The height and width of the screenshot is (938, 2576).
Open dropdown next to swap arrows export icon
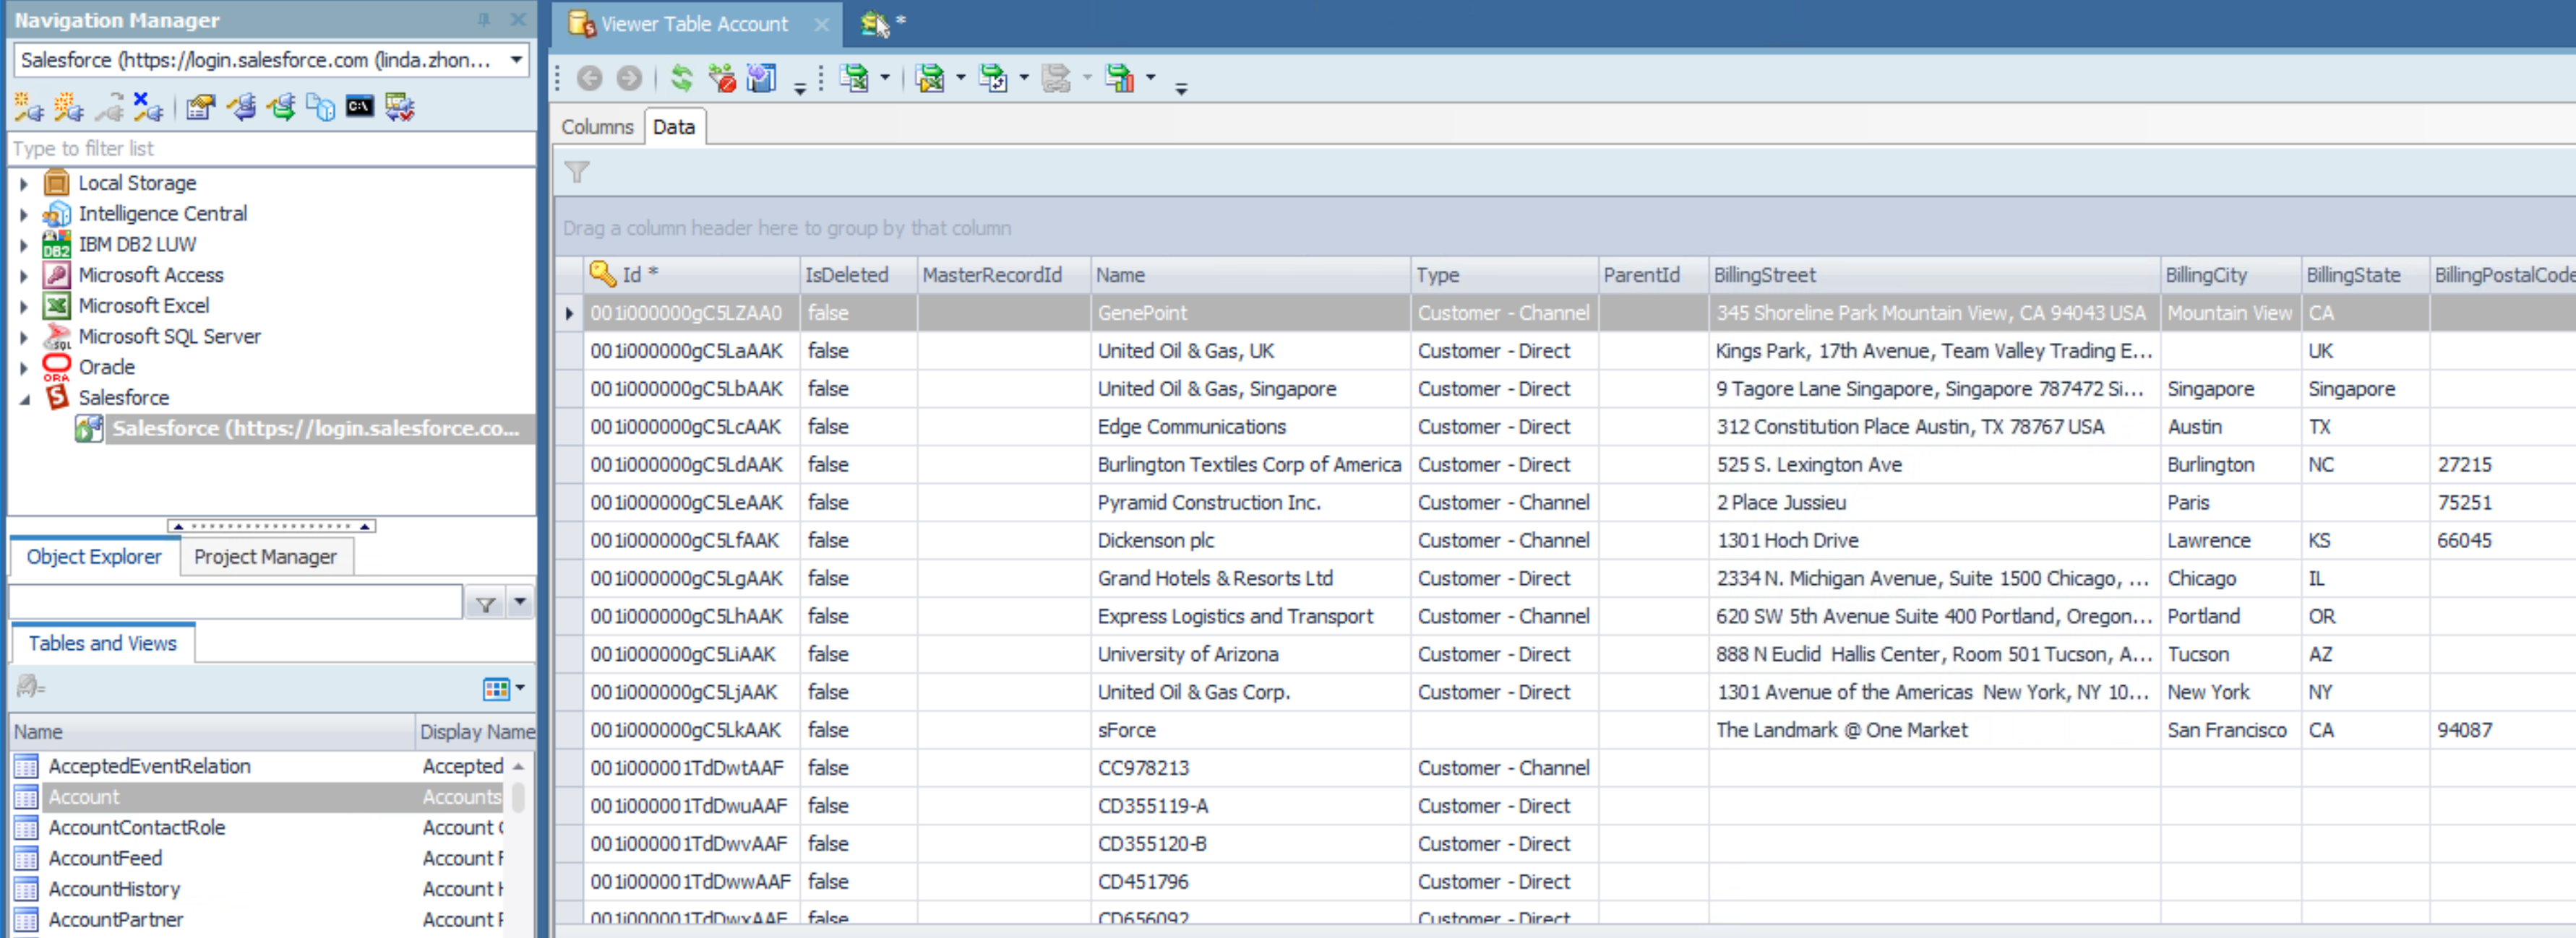coord(1024,78)
